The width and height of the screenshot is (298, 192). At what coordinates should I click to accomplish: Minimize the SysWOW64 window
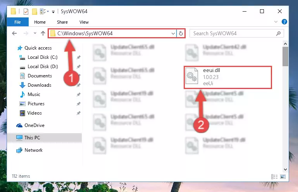pyautogui.click(x=245, y=11)
